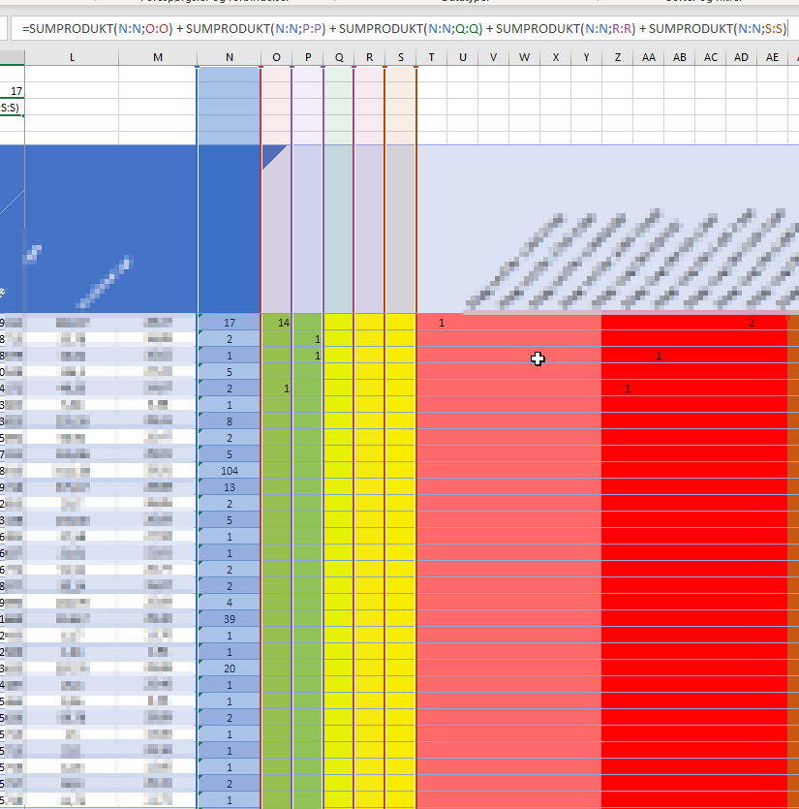Select column W header
The image size is (799, 809).
[x=525, y=58]
